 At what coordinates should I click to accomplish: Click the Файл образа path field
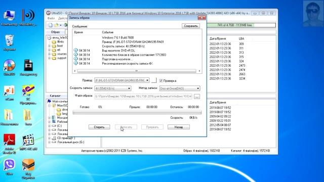143,97
